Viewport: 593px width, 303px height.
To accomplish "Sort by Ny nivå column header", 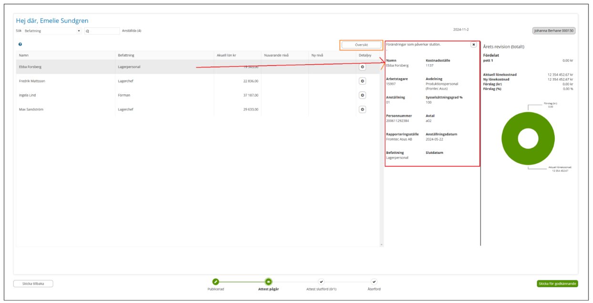I will click(x=332, y=55).
